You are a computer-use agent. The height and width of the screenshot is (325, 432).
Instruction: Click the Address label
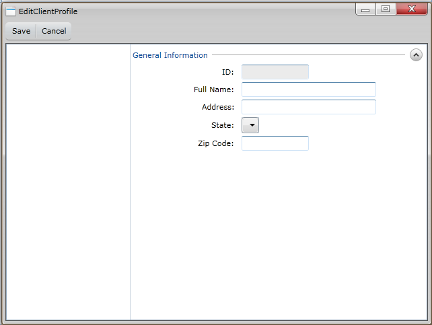coord(217,107)
